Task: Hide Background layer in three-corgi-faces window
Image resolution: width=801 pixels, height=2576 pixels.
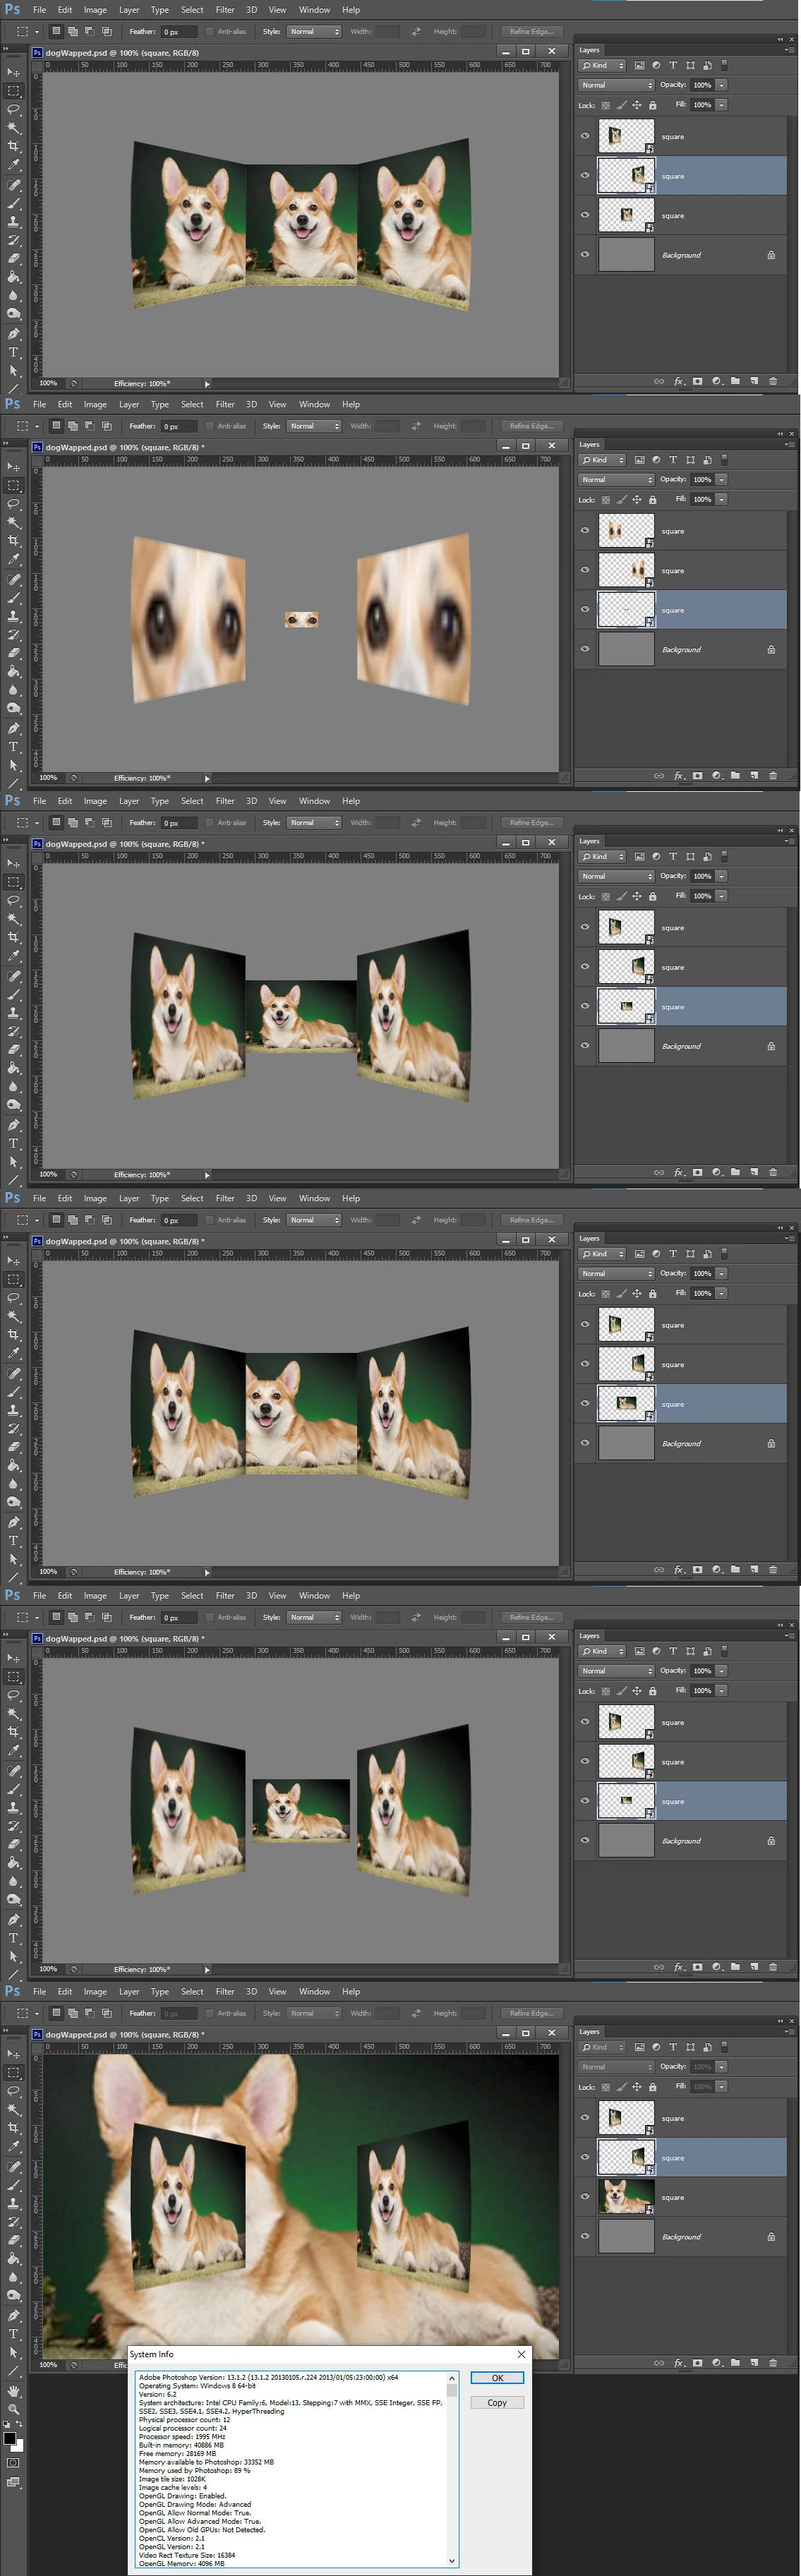Action: (585, 254)
